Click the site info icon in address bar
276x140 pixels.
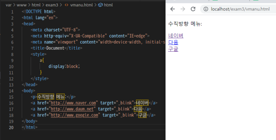pyautogui.click(x=206, y=9)
